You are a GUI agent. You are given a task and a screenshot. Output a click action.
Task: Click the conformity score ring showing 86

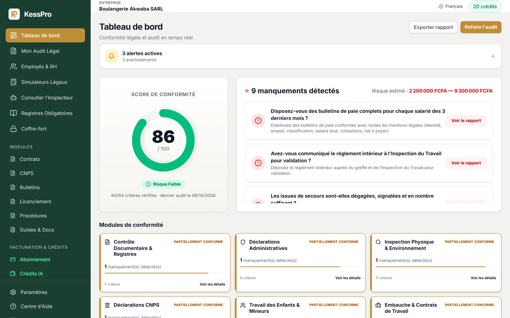point(163,140)
